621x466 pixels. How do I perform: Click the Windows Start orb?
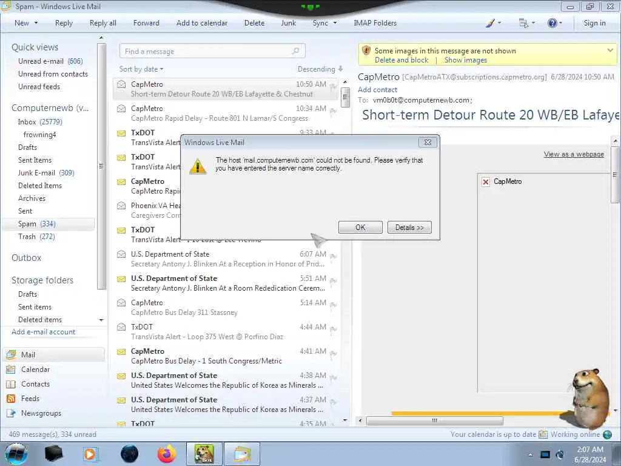[16, 454]
